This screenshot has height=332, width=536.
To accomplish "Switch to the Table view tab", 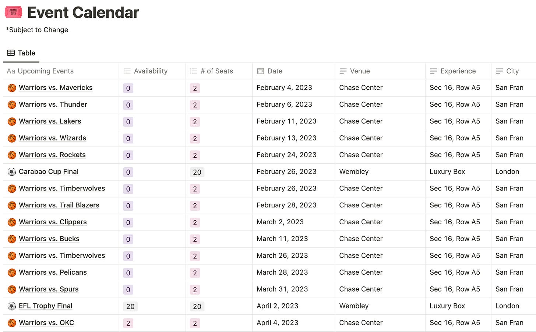I will point(21,53).
